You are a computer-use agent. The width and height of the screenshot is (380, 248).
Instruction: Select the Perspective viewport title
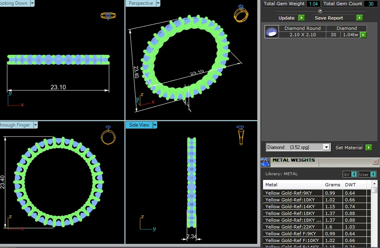tap(141, 3)
